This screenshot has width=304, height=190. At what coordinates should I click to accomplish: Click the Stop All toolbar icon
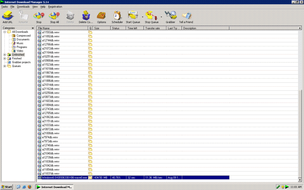(54, 15)
